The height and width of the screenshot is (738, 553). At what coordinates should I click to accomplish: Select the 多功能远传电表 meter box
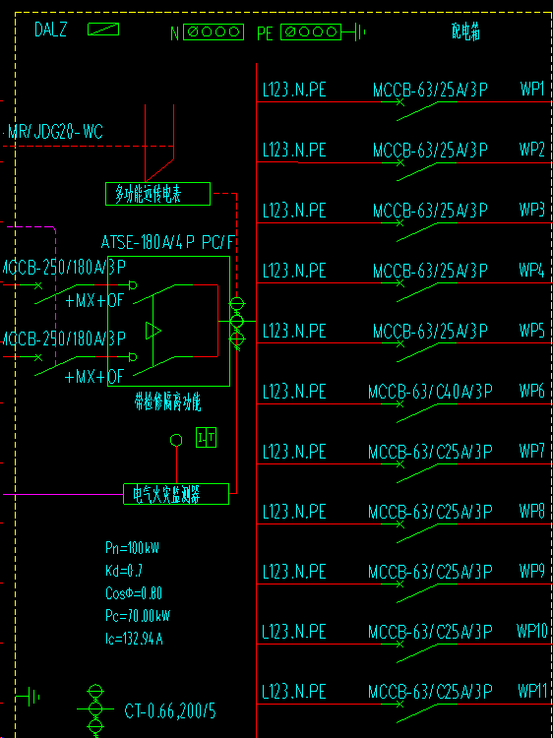(x=157, y=194)
